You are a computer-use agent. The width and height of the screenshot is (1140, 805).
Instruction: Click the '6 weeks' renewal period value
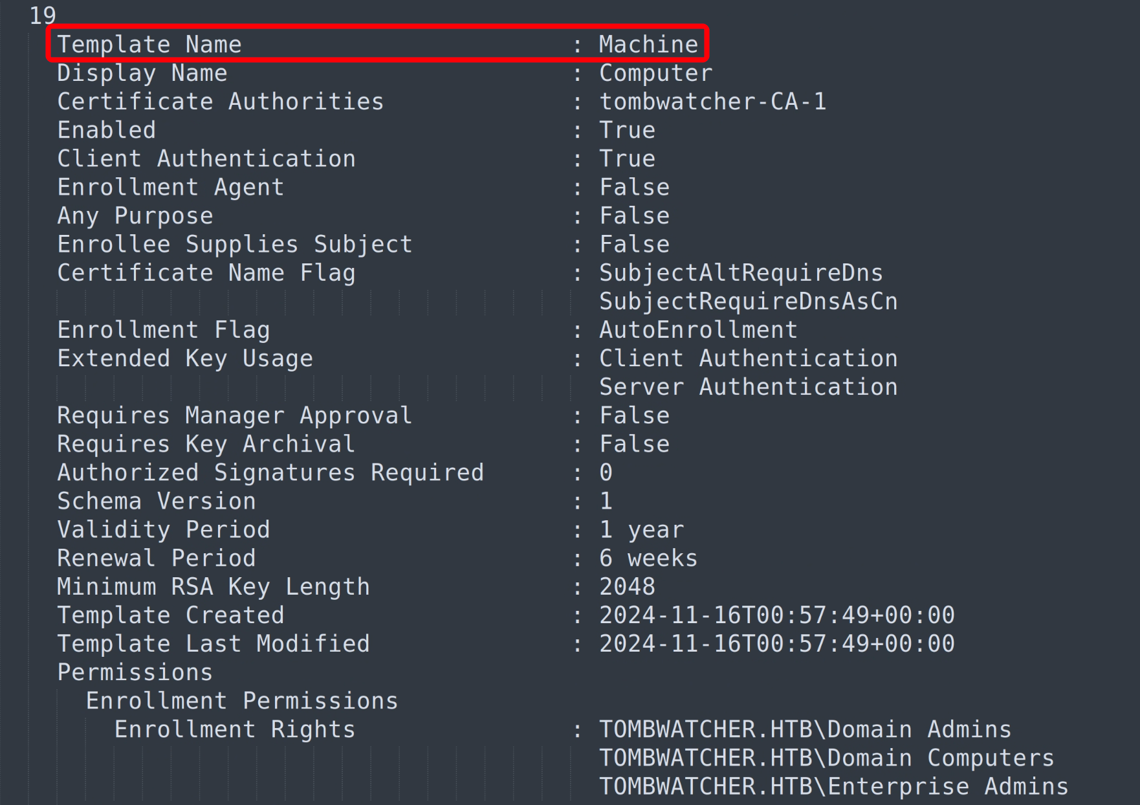(648, 558)
